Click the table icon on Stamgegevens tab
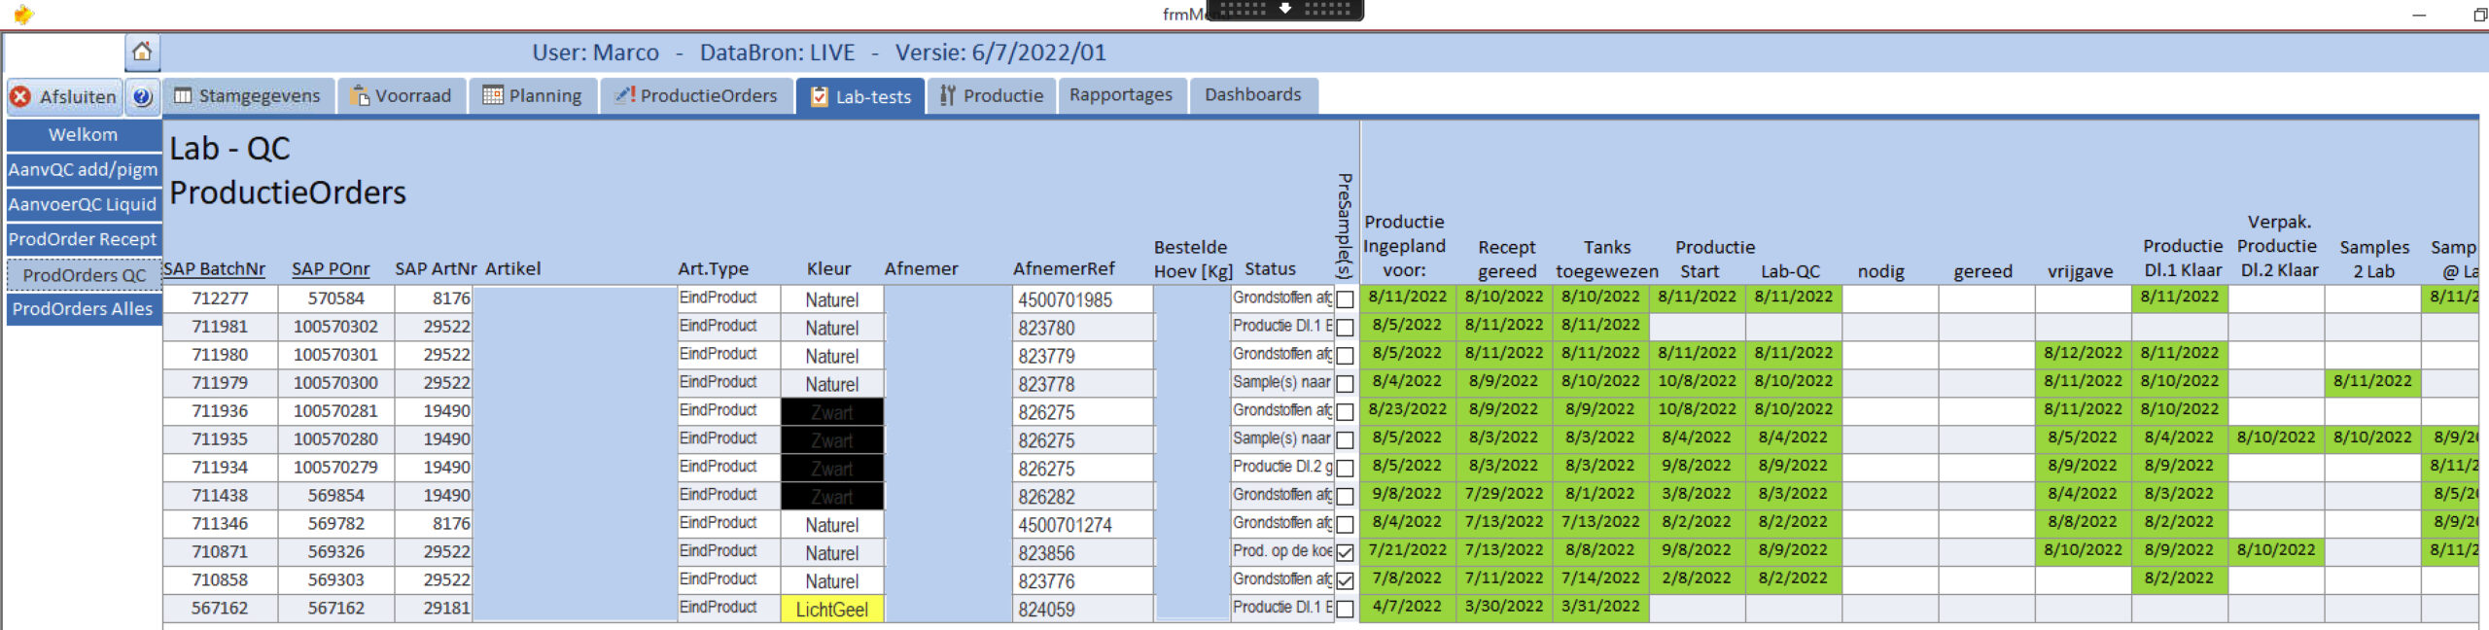The width and height of the screenshot is (2489, 630). pos(183,95)
